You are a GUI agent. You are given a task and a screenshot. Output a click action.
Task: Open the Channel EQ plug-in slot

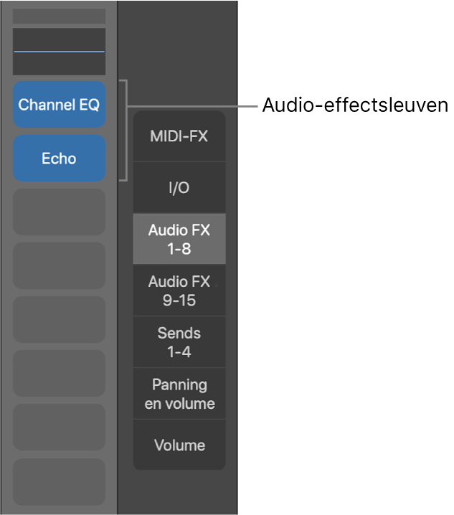59,105
